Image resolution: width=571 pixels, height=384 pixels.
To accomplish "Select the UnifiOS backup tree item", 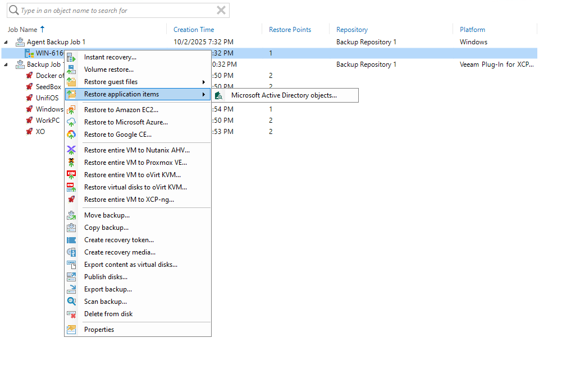I will point(47,98).
